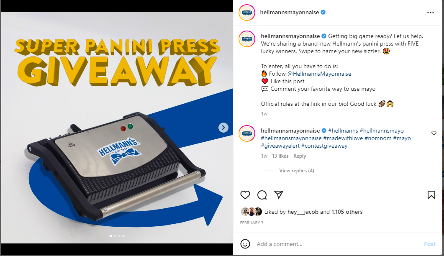This screenshot has height=256, width=444.
Task: Open header hellmannsmayonnaise username
Action: pyautogui.click(x=290, y=13)
